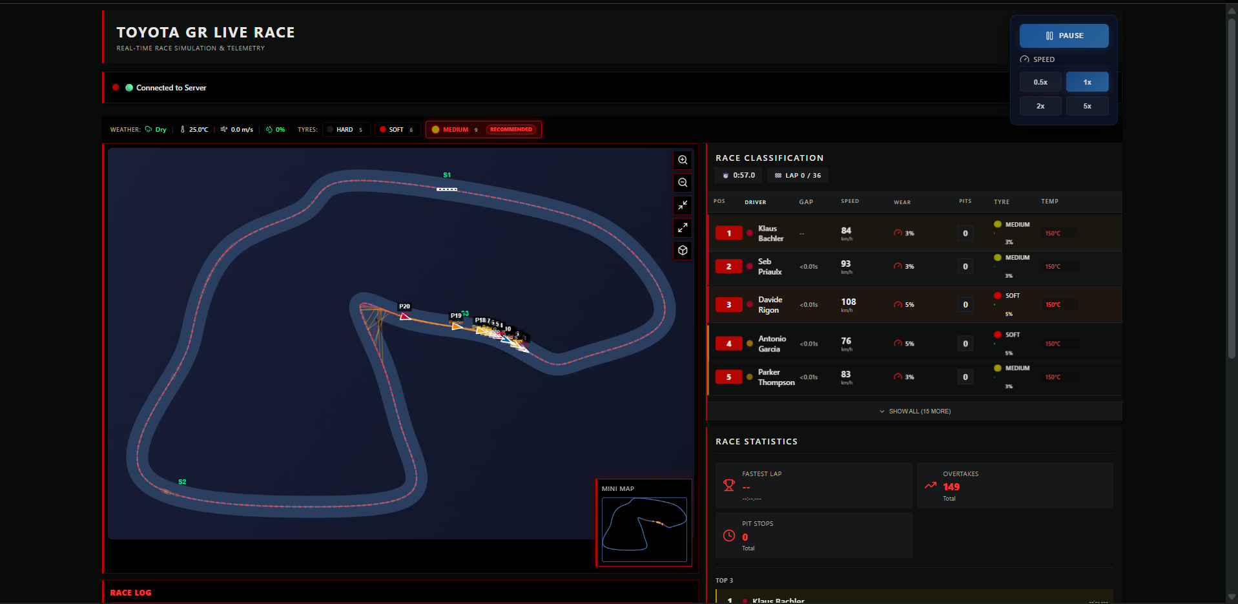
Task: Click the wear gauge icon for Seb Priaulx
Action: point(898,266)
